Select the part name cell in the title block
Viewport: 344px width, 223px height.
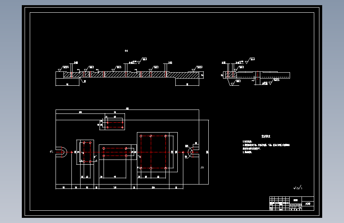tap(308, 204)
